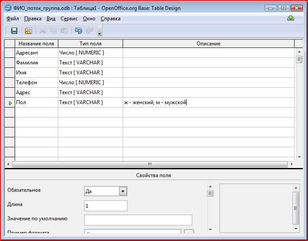Click the description cell of Пол row

(209, 102)
